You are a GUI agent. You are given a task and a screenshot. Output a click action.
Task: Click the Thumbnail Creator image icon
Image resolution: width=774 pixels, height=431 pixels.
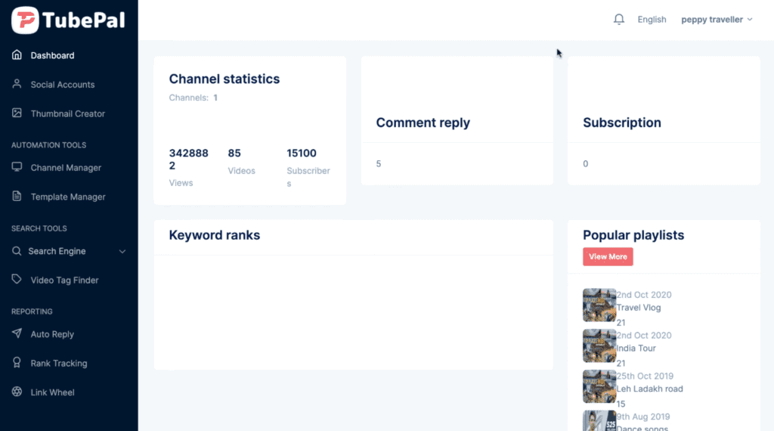[x=17, y=113]
